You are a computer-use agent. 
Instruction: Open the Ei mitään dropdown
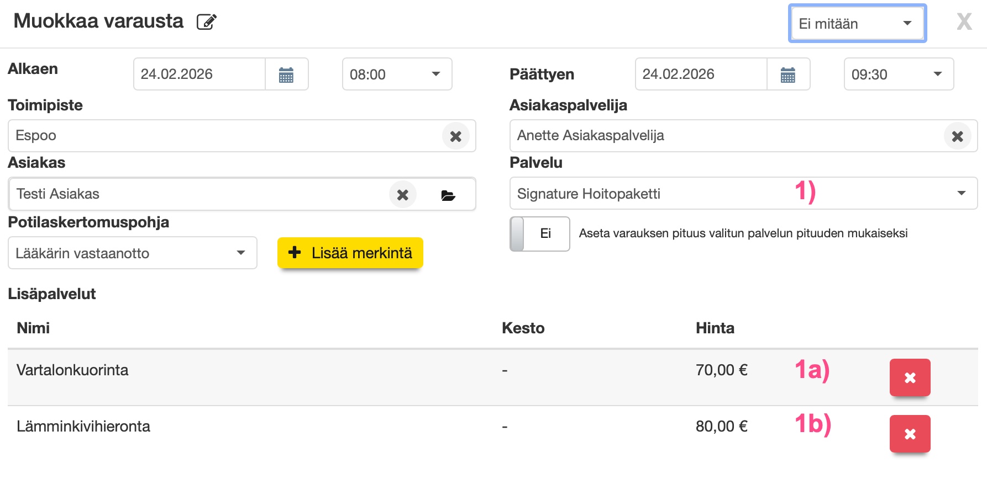(857, 24)
